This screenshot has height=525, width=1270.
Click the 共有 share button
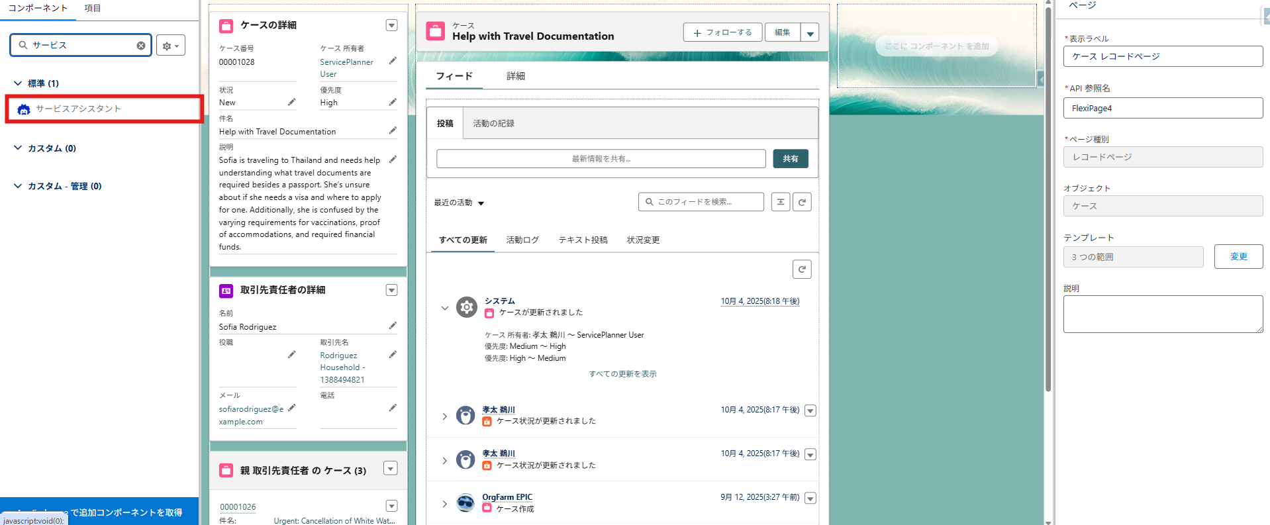coord(791,159)
